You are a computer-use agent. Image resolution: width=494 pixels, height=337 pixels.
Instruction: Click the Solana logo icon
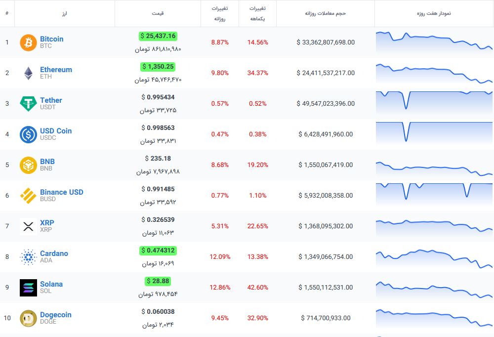tap(28, 288)
